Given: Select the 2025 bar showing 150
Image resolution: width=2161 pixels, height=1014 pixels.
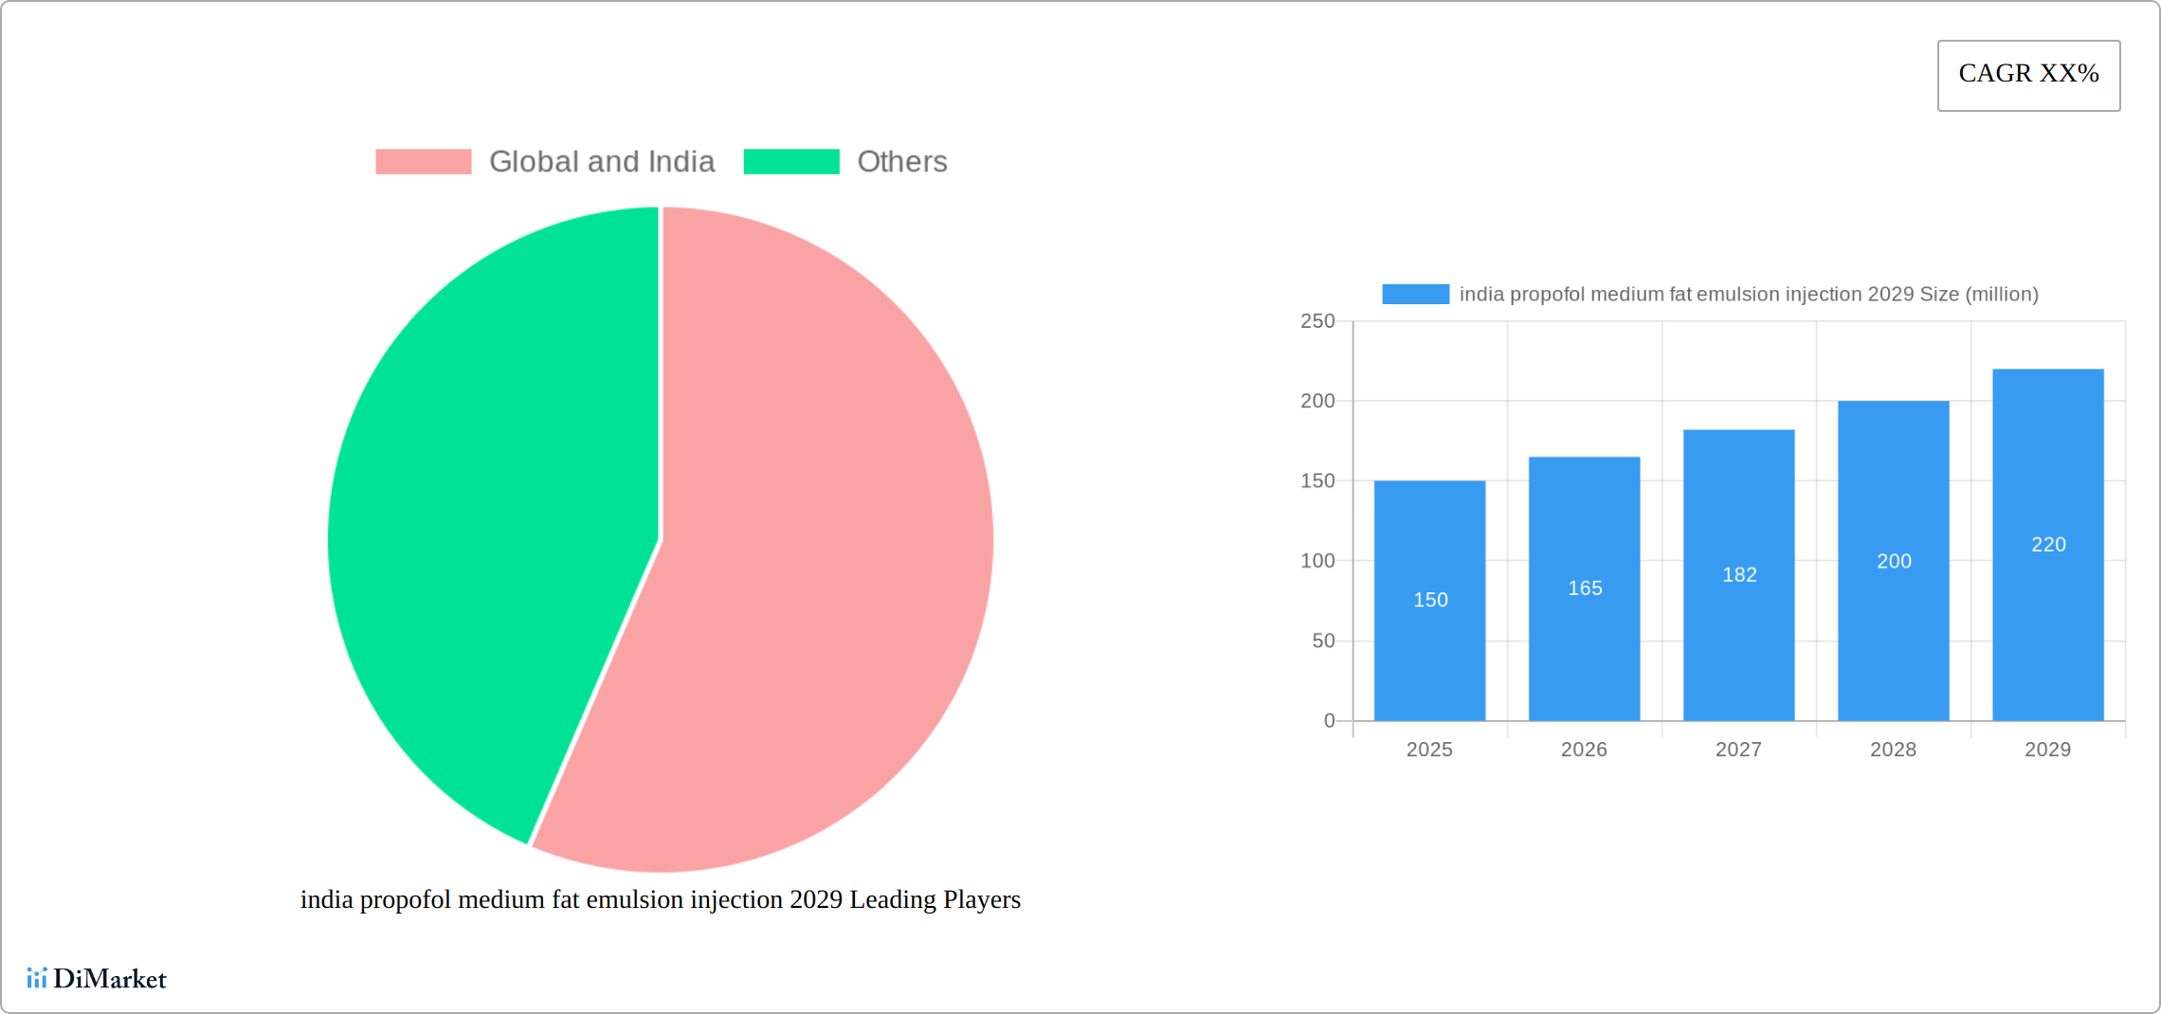Looking at the screenshot, I should 1429,601.
